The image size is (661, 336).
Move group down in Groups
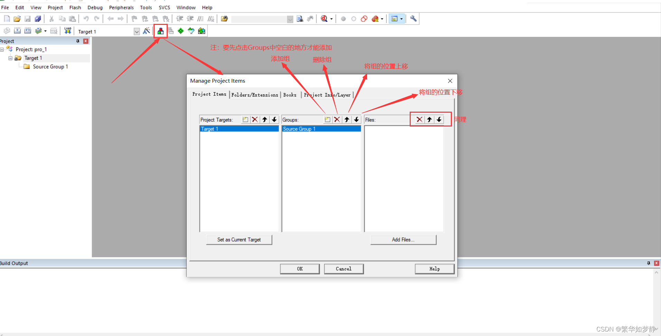tap(356, 120)
